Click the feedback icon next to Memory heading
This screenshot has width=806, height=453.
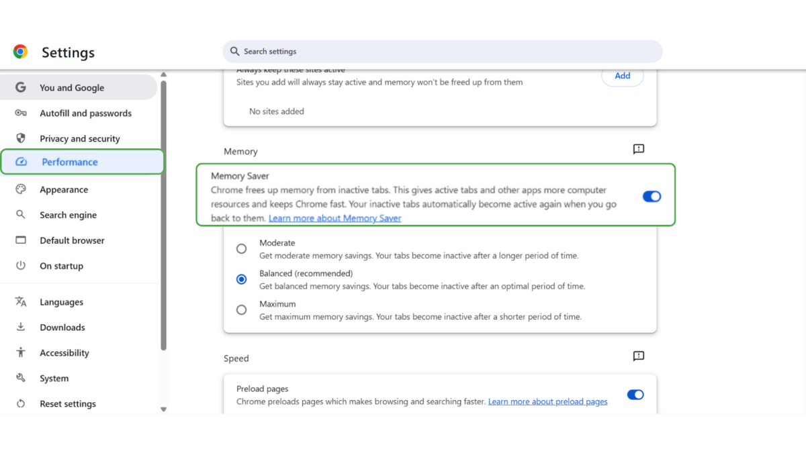(x=639, y=149)
